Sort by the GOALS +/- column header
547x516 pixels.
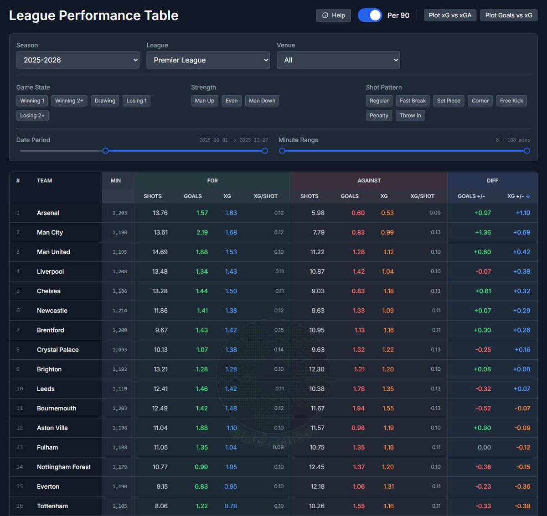(471, 196)
